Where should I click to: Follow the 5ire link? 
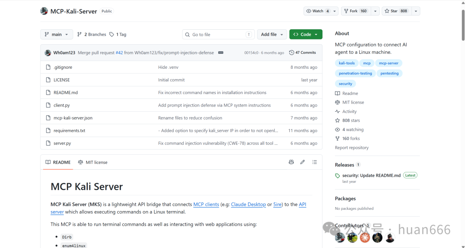click(x=277, y=204)
